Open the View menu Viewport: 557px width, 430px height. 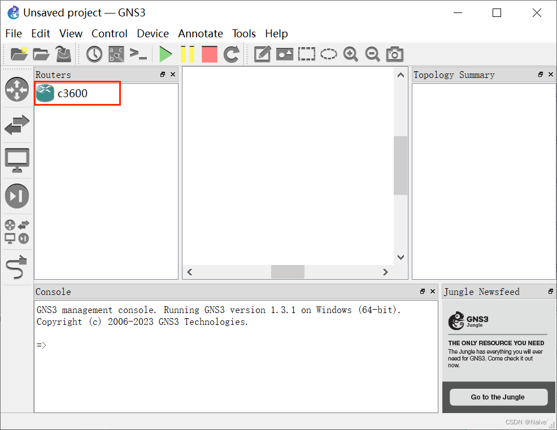71,34
